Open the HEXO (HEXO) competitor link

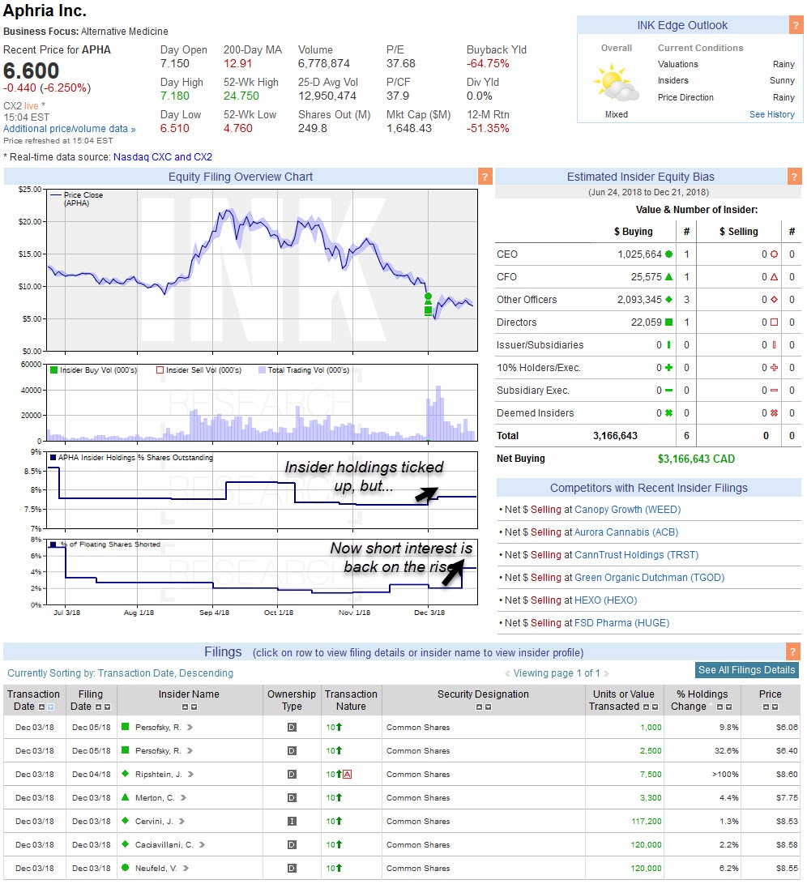(606, 600)
